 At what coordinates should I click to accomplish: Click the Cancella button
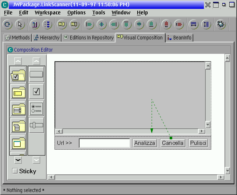click(x=173, y=143)
